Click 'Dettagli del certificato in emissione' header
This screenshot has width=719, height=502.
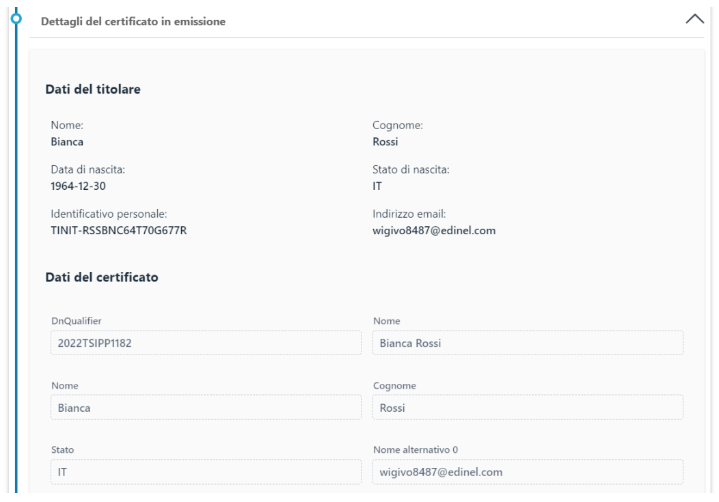pos(134,22)
